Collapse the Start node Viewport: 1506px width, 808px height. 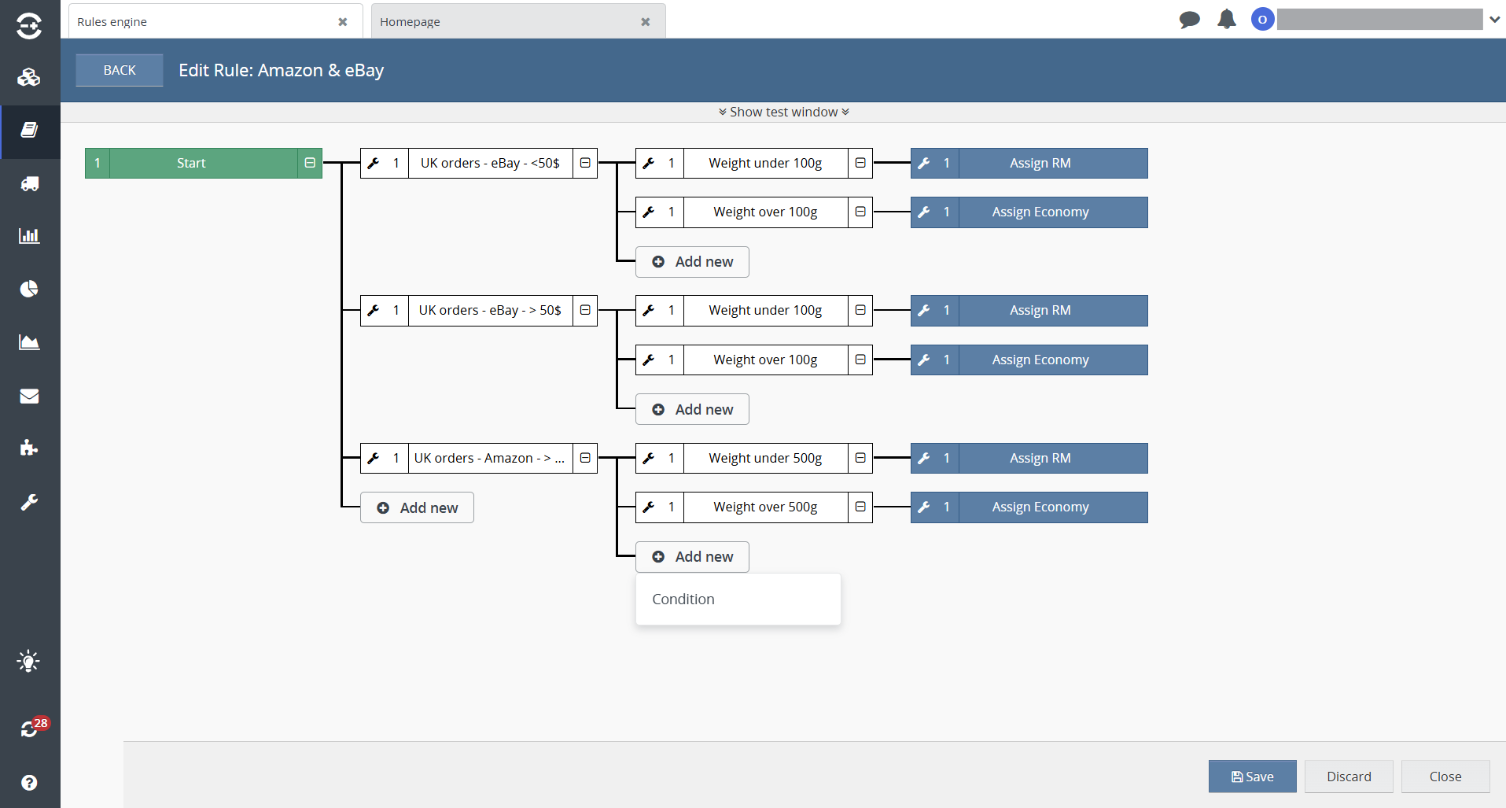coord(310,164)
